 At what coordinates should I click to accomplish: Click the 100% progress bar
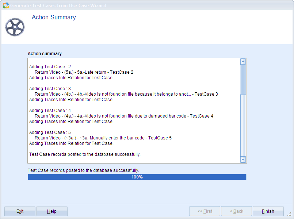(x=137, y=177)
